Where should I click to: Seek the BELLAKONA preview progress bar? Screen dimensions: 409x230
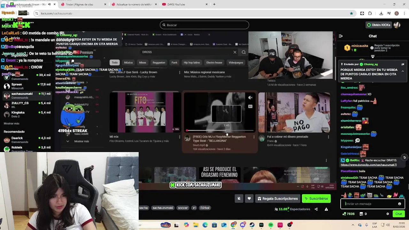[x=220, y=130]
